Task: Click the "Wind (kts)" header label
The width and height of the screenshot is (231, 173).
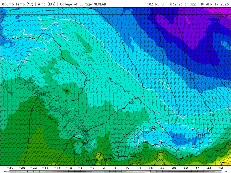Action: pos(46,4)
